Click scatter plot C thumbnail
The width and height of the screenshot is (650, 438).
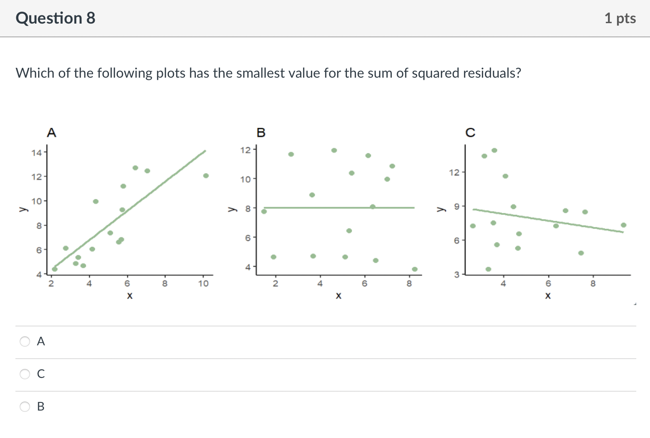pyautogui.click(x=545, y=210)
